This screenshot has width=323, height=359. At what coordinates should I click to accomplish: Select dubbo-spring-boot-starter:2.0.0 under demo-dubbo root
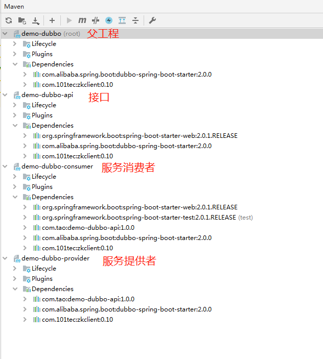(x=127, y=75)
